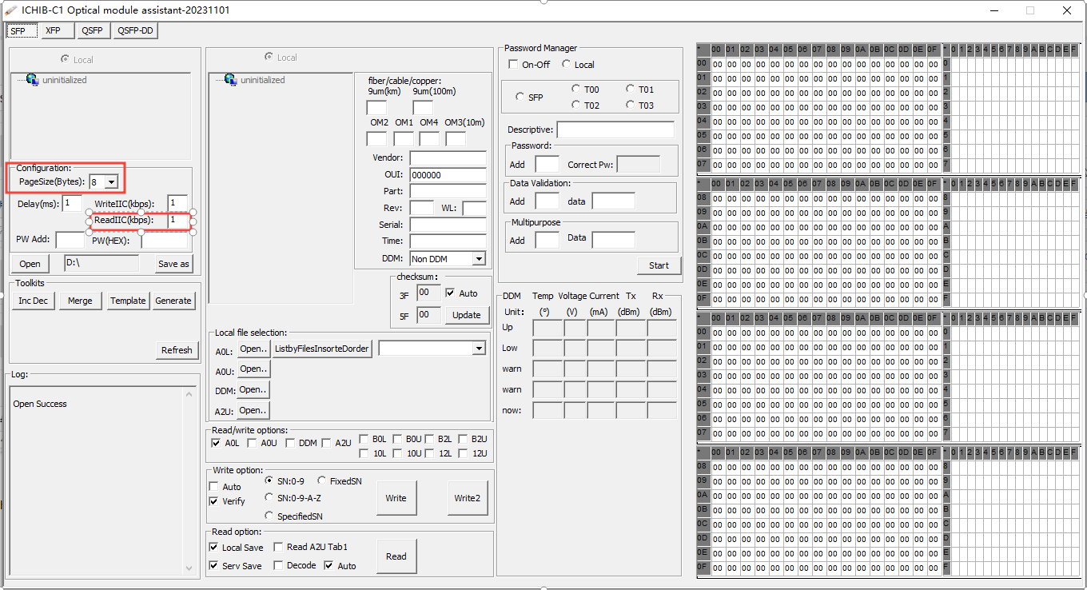Open the local file selection dropdown
This screenshot has width=1087, height=590.
pyautogui.click(x=479, y=348)
